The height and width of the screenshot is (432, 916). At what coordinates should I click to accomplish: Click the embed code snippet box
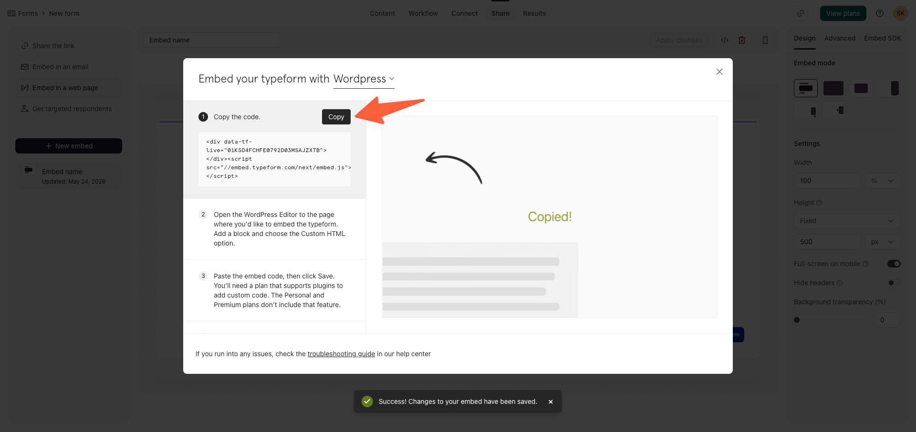[274, 159]
